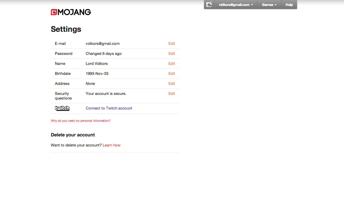Screen dimensions: 344x199
Task: Edit the Security questions
Action: [171, 94]
